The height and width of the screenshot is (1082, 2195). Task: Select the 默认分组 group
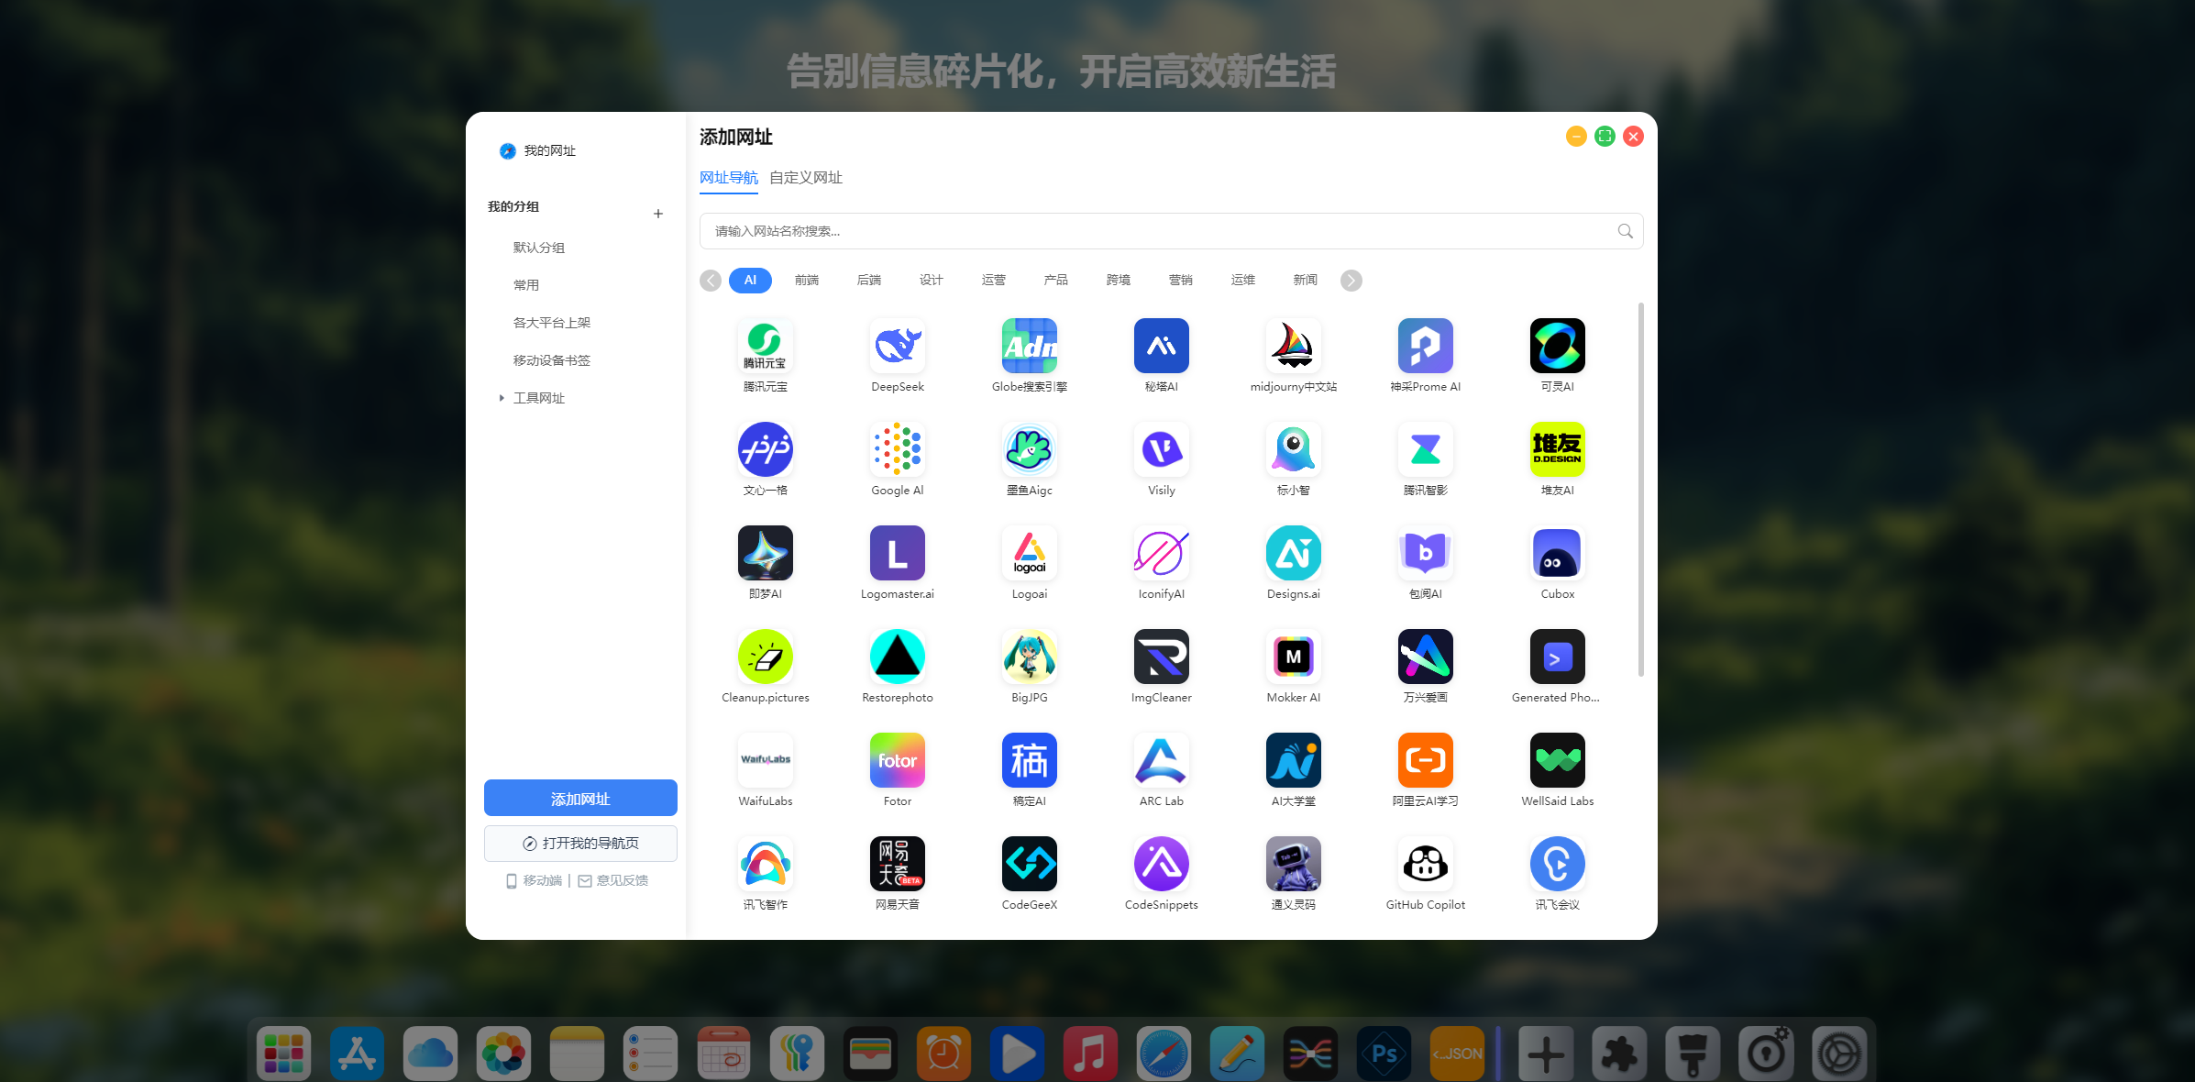coord(538,248)
